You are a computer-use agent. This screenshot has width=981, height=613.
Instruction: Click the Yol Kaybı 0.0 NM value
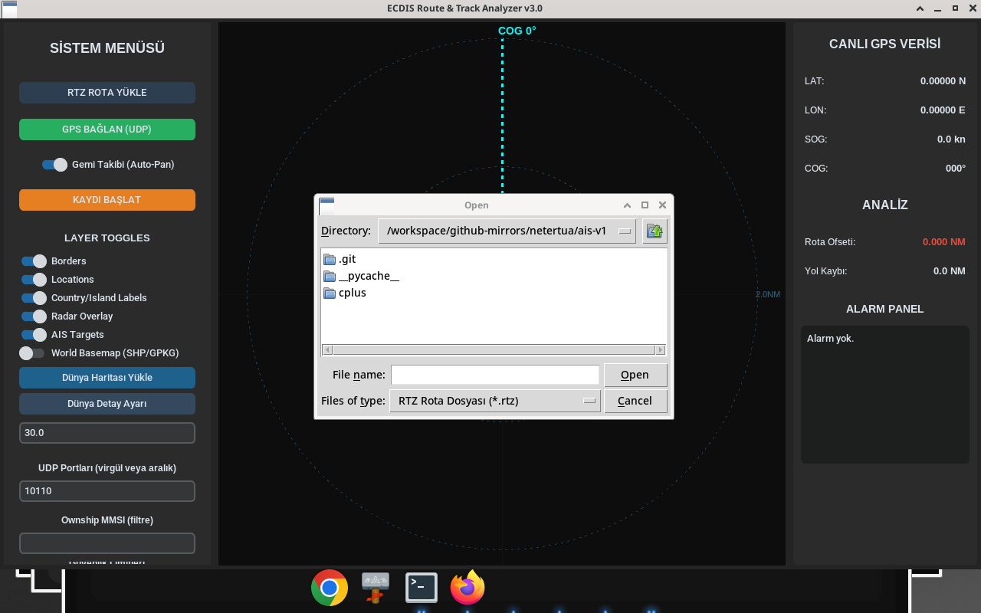coord(950,270)
